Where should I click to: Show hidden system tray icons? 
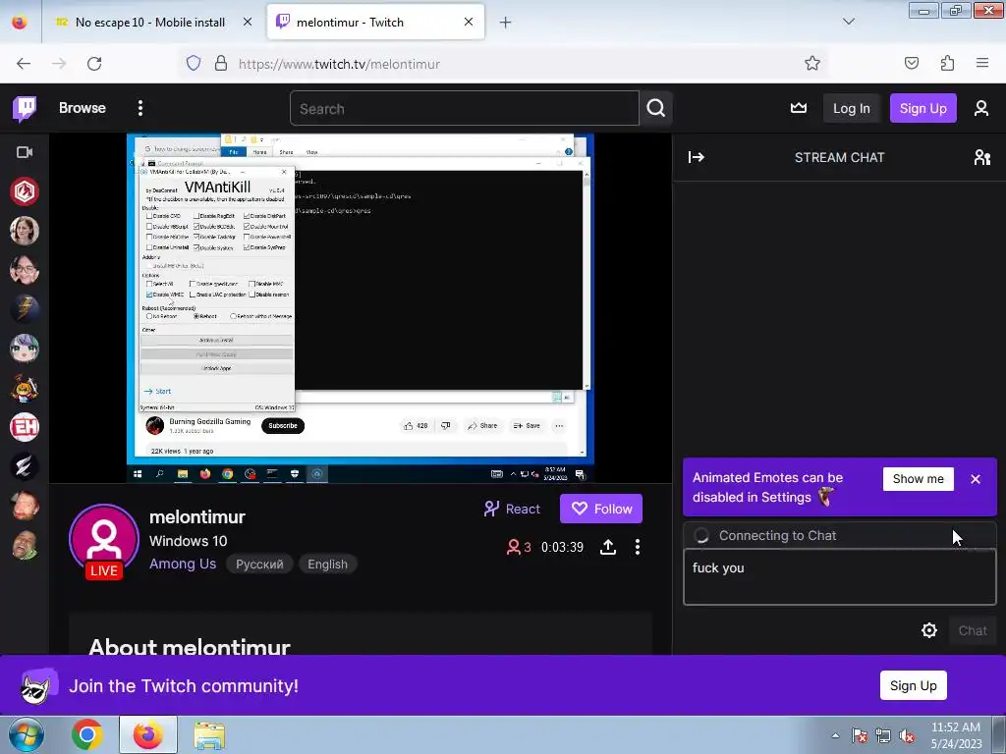click(x=835, y=736)
